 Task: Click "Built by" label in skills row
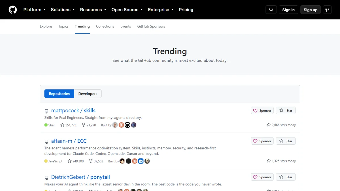[x=106, y=125]
